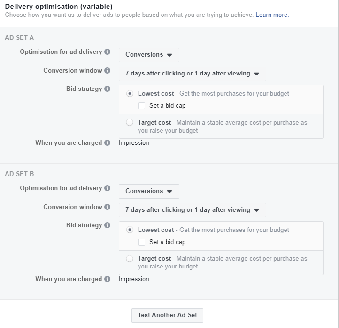Click info icon next to Ad Set A Conversion window
Screen dimensions: 339x328
(x=108, y=71)
